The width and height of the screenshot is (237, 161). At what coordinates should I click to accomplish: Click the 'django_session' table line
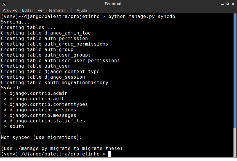click(43, 77)
